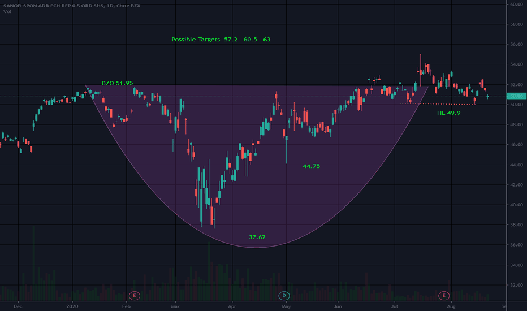Click the Aug label on time axis

pyautogui.click(x=451, y=306)
